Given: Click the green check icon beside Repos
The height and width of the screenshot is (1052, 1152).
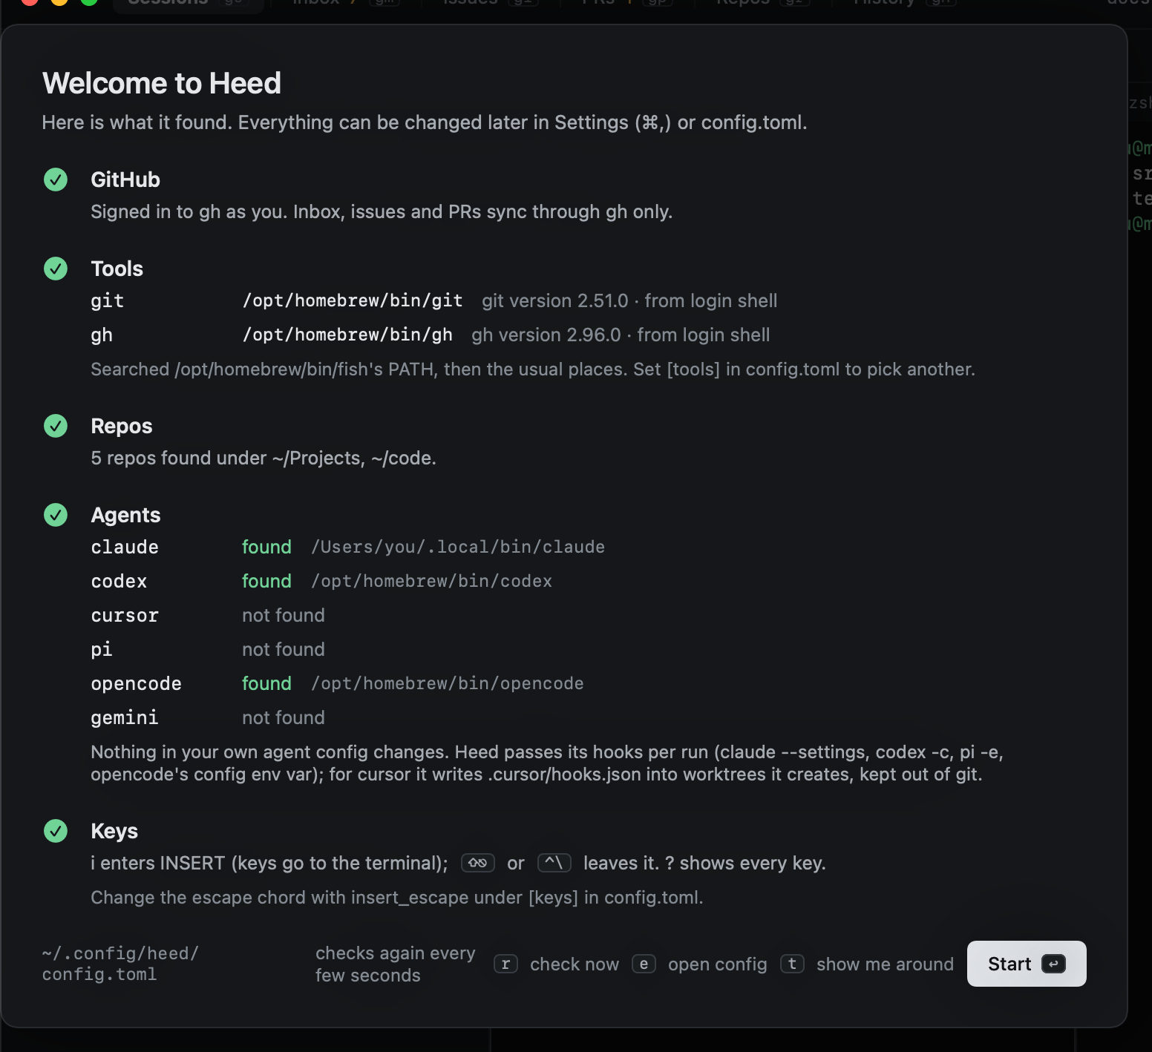Looking at the screenshot, I should (56, 426).
